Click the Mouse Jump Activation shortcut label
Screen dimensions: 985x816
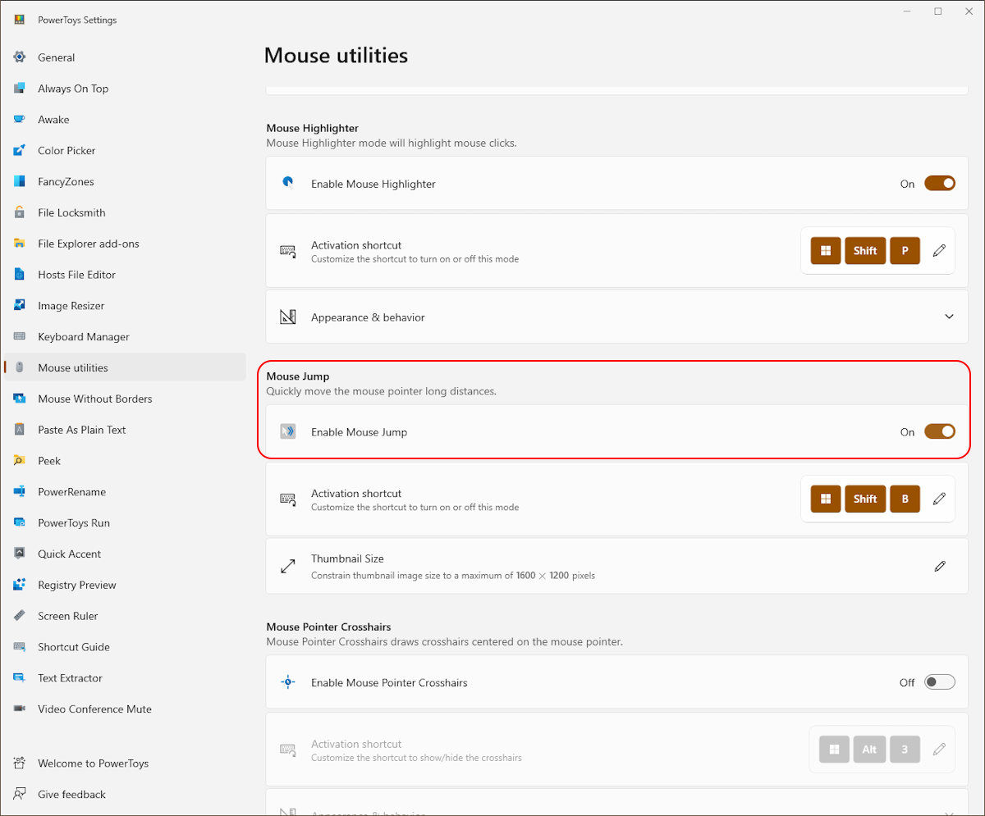point(356,494)
